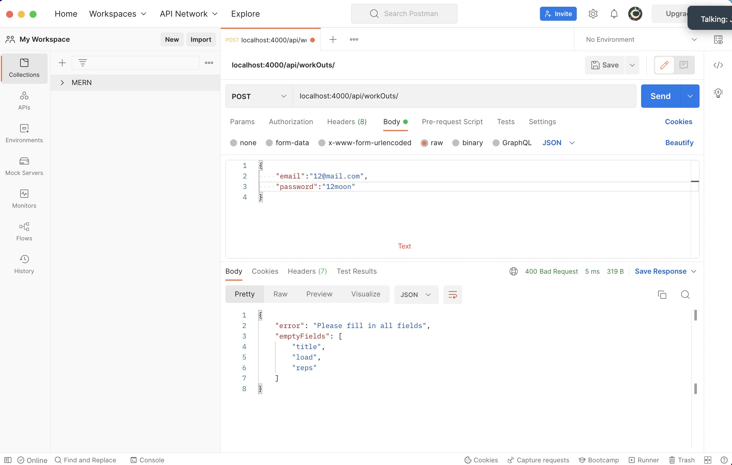This screenshot has height=465, width=732.
Task: Click the collections filter icon
Action: [83, 63]
